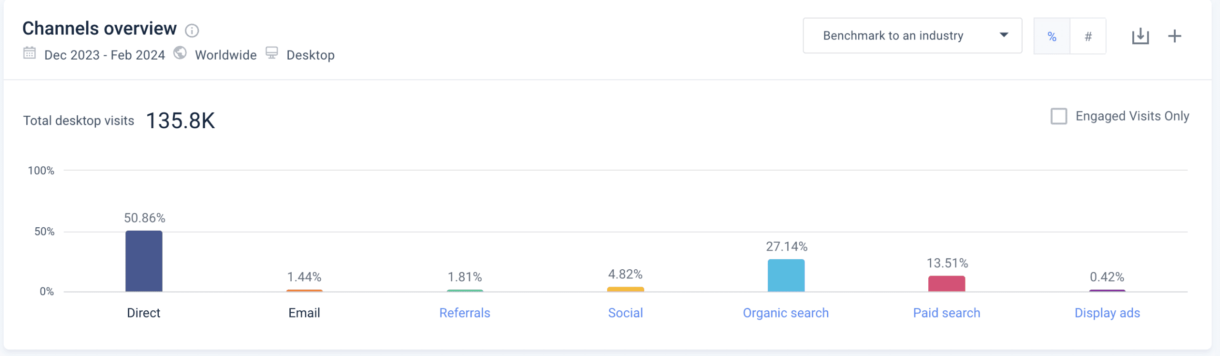This screenshot has width=1220, height=356.
Task: Open the Social channel link
Action: (x=625, y=313)
